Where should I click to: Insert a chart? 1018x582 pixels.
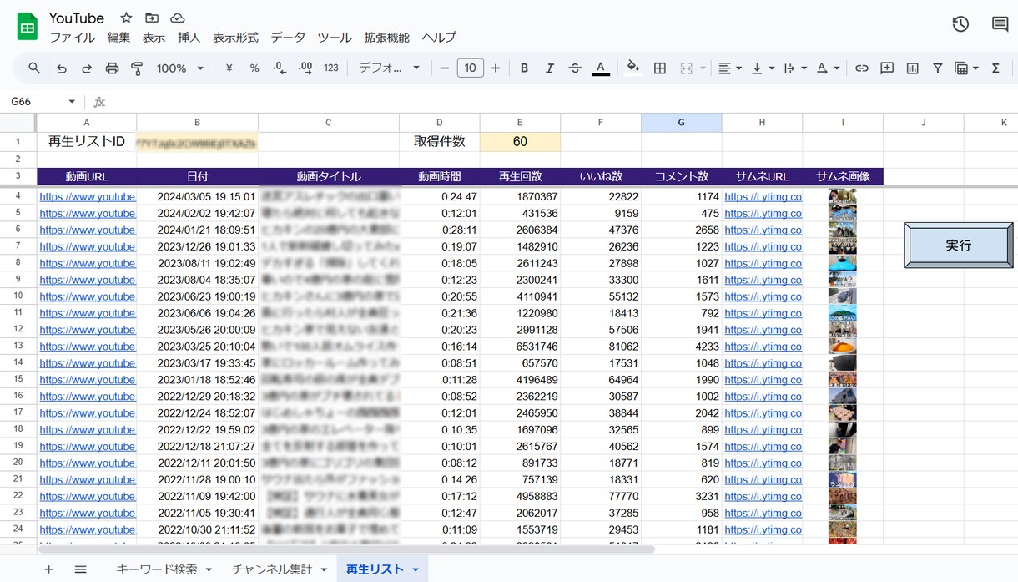pyautogui.click(x=912, y=68)
